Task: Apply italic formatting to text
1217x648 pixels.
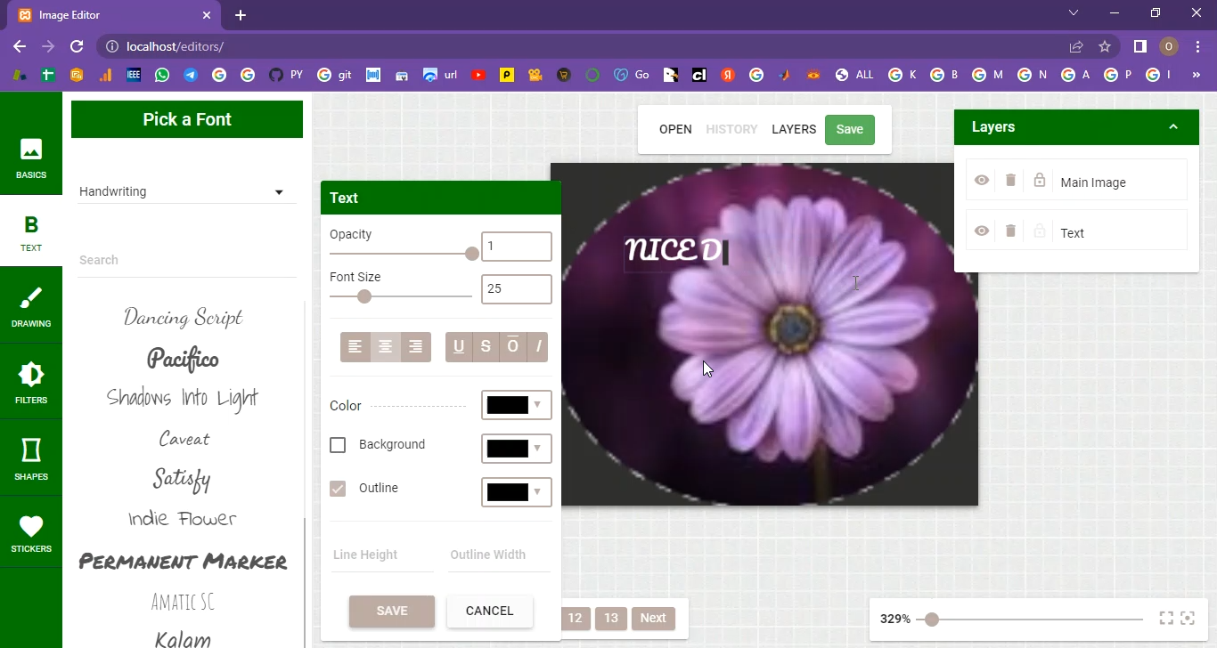Action: 539,347
